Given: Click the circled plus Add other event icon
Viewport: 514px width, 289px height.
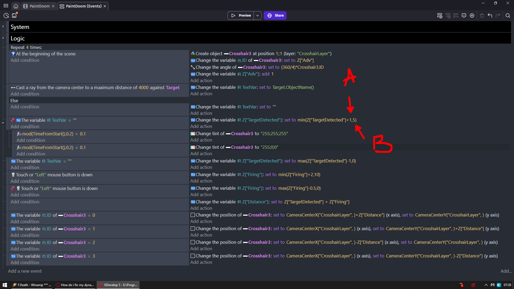Looking at the screenshot, I should coord(472,16).
